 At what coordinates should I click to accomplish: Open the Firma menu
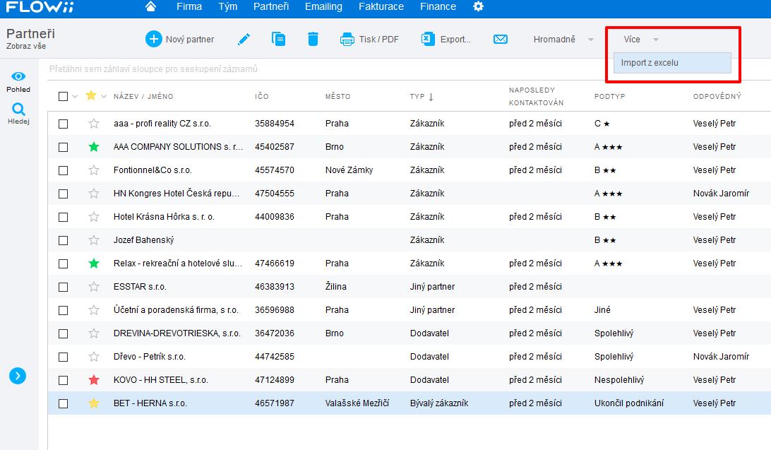point(189,6)
